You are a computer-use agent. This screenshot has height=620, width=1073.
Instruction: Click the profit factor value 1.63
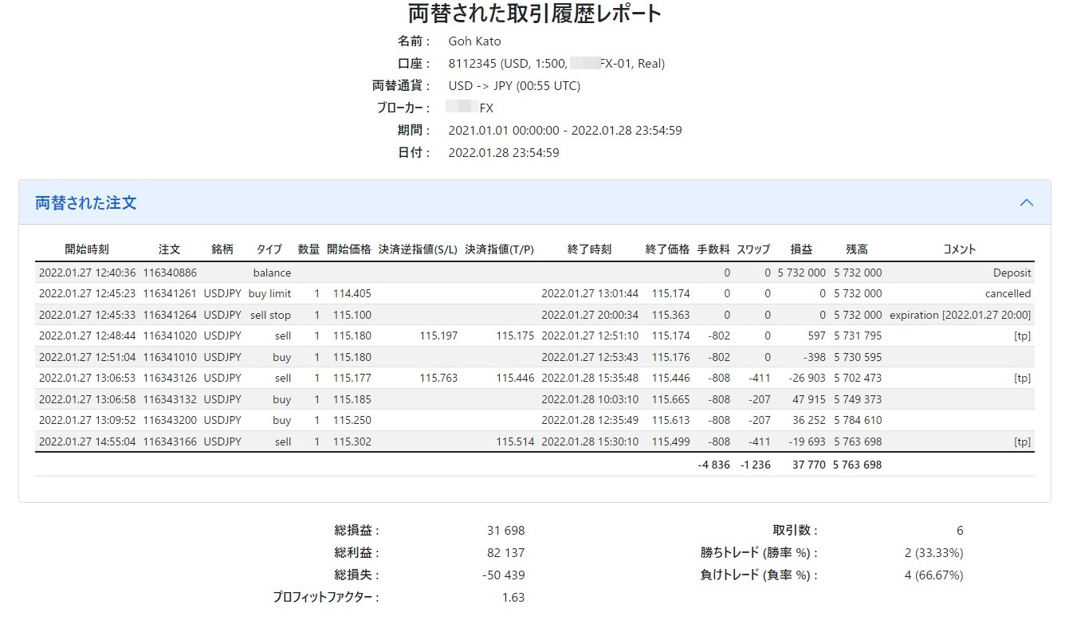click(514, 597)
